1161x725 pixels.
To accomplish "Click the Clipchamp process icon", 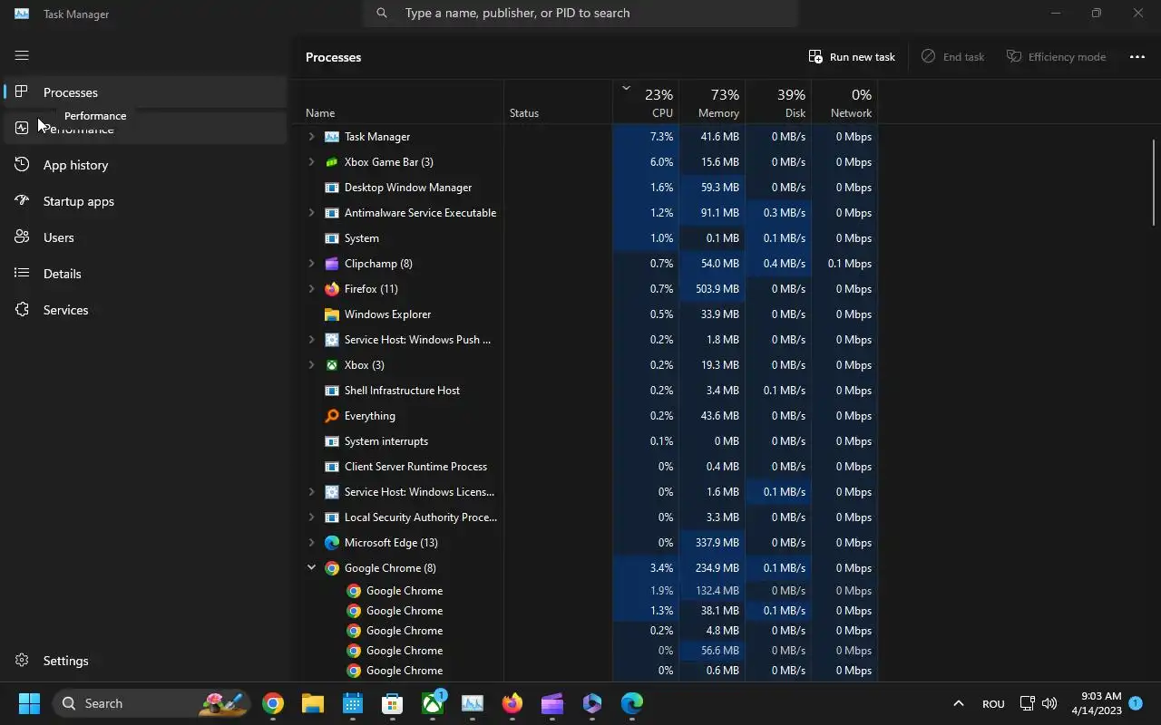I will tap(332, 264).
